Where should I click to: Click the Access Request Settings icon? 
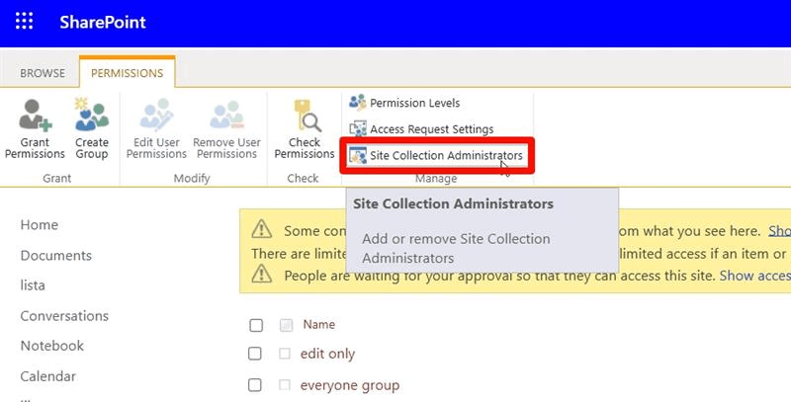click(358, 129)
